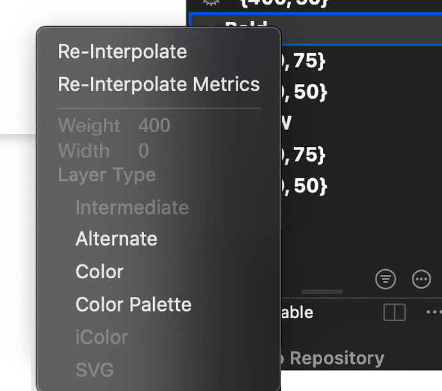
Task: Open the circled ellipsis options button
Action: point(421,279)
